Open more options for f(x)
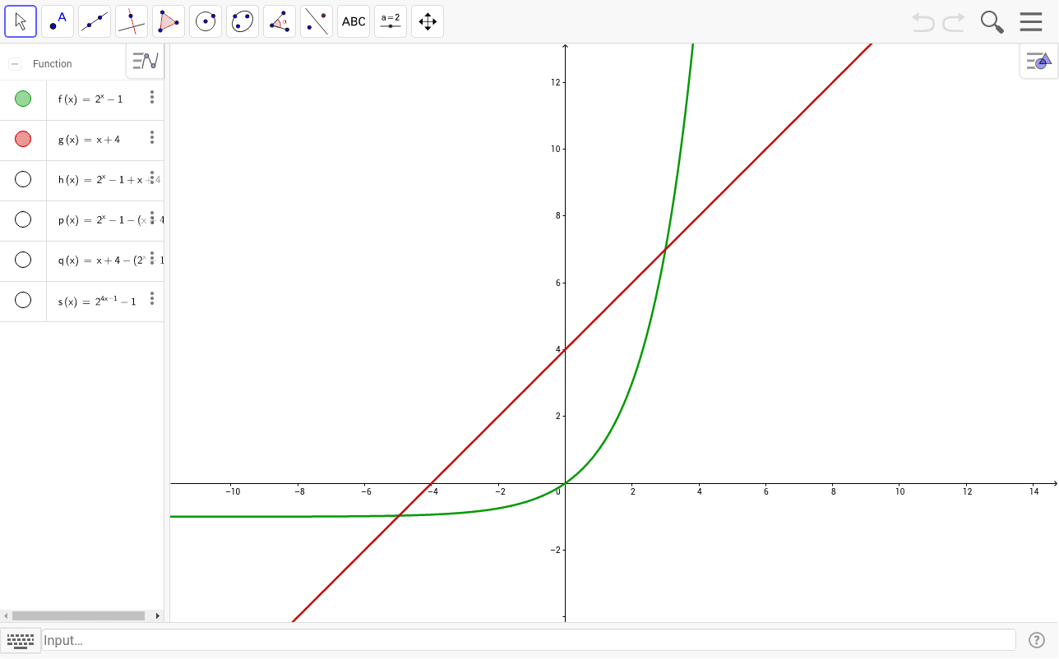This screenshot has width=1059, height=659. point(152,98)
